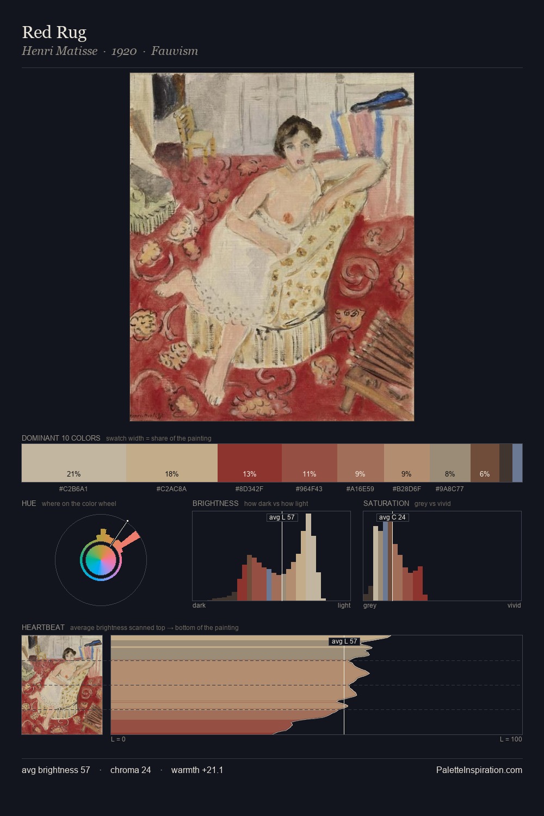
Task: Click the 'dark' axis label
Action: tap(199, 605)
